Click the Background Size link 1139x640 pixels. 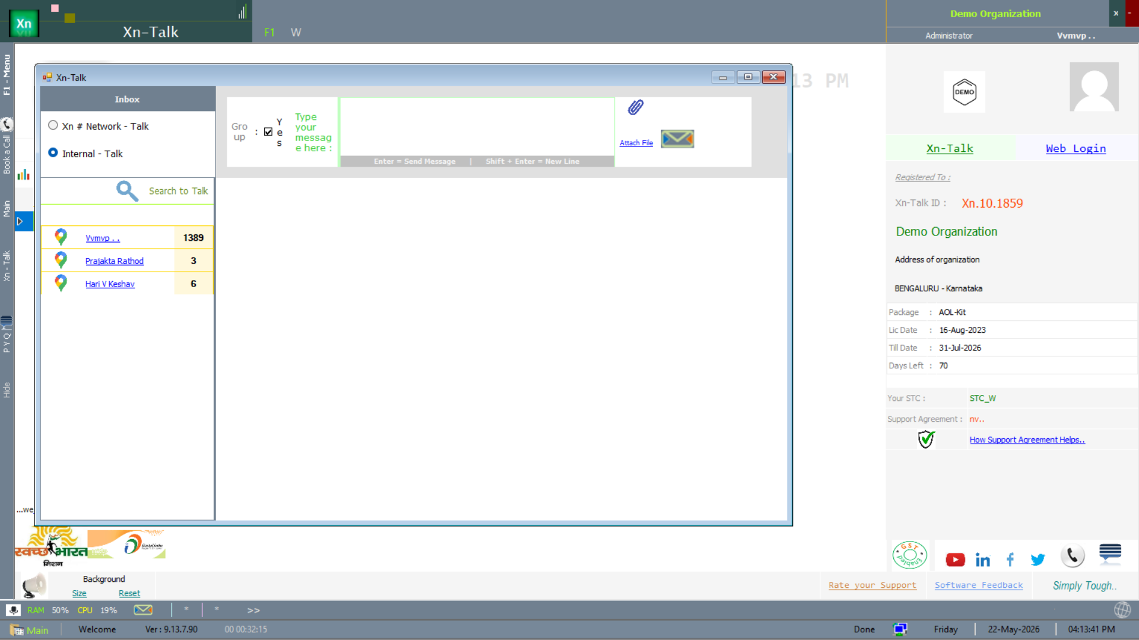pyautogui.click(x=79, y=593)
